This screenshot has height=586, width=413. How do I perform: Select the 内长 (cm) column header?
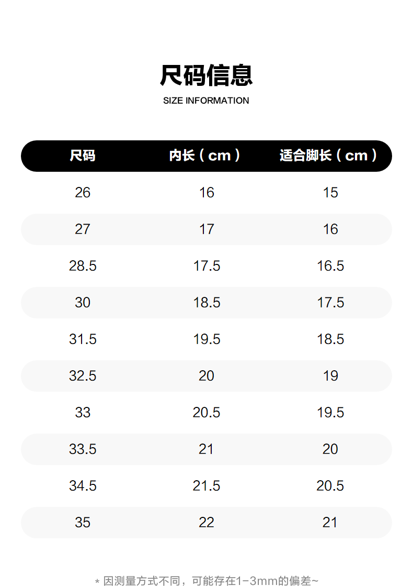pyautogui.click(x=206, y=156)
